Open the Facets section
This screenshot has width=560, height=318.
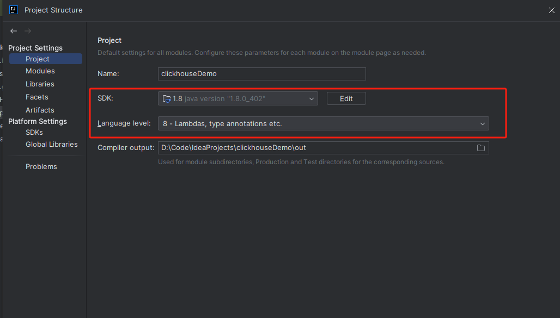tap(37, 97)
